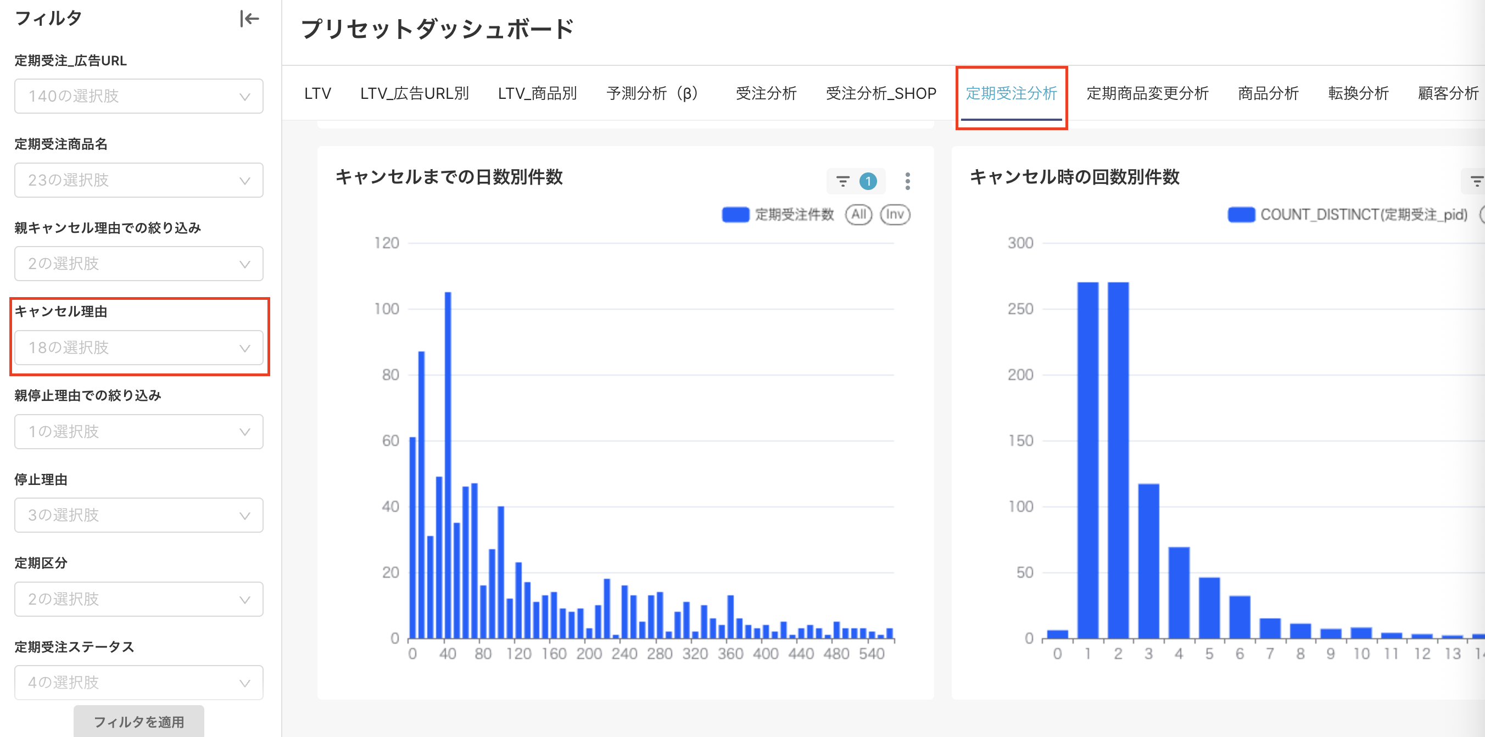Open the 定期受注ステータス dropdown

(x=139, y=683)
